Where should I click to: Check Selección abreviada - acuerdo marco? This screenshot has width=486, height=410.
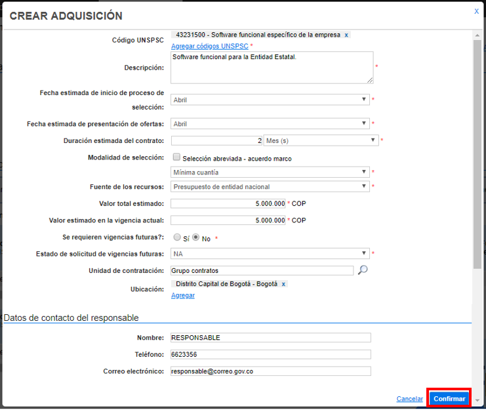coord(176,157)
